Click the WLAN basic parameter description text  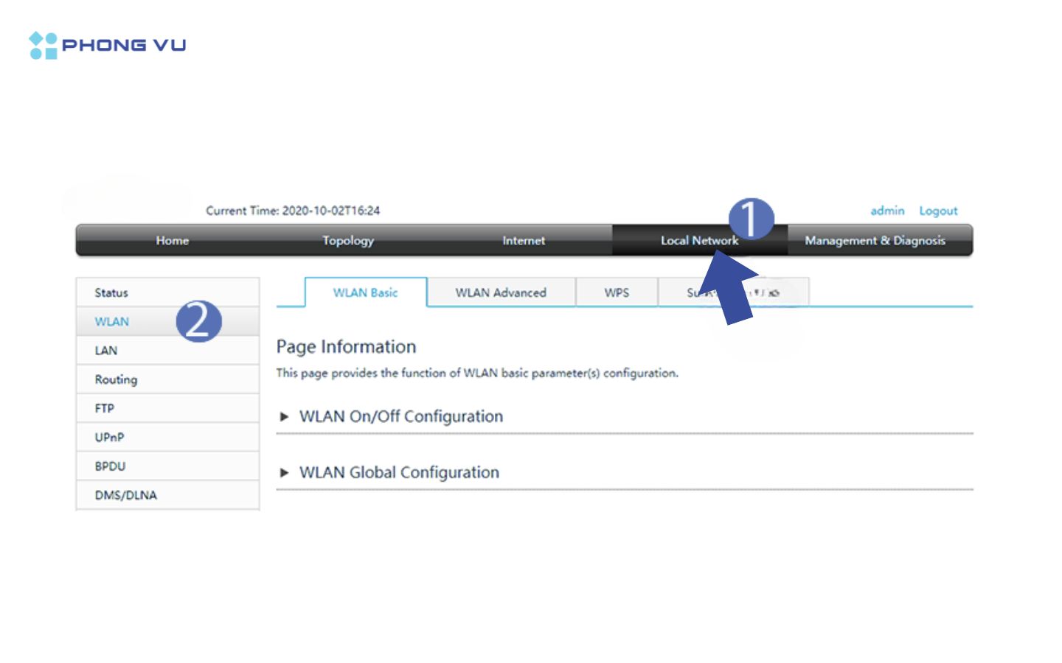(x=477, y=373)
